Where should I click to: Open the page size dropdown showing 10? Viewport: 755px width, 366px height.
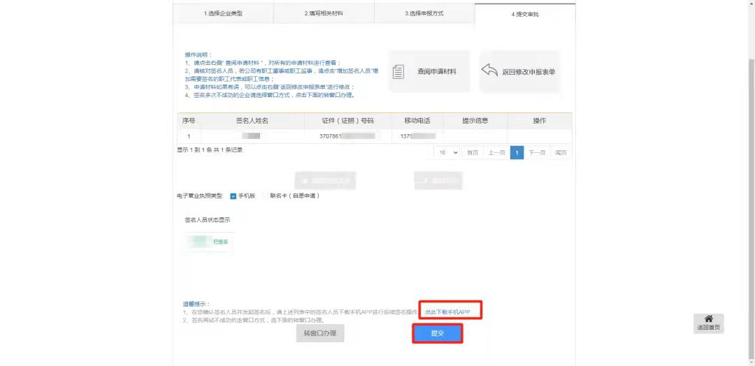pos(447,152)
